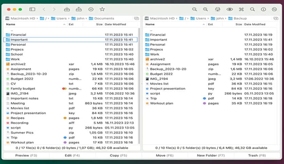284x164 pixels.
Task: Sort left pane by Name column
Action: 11,24
